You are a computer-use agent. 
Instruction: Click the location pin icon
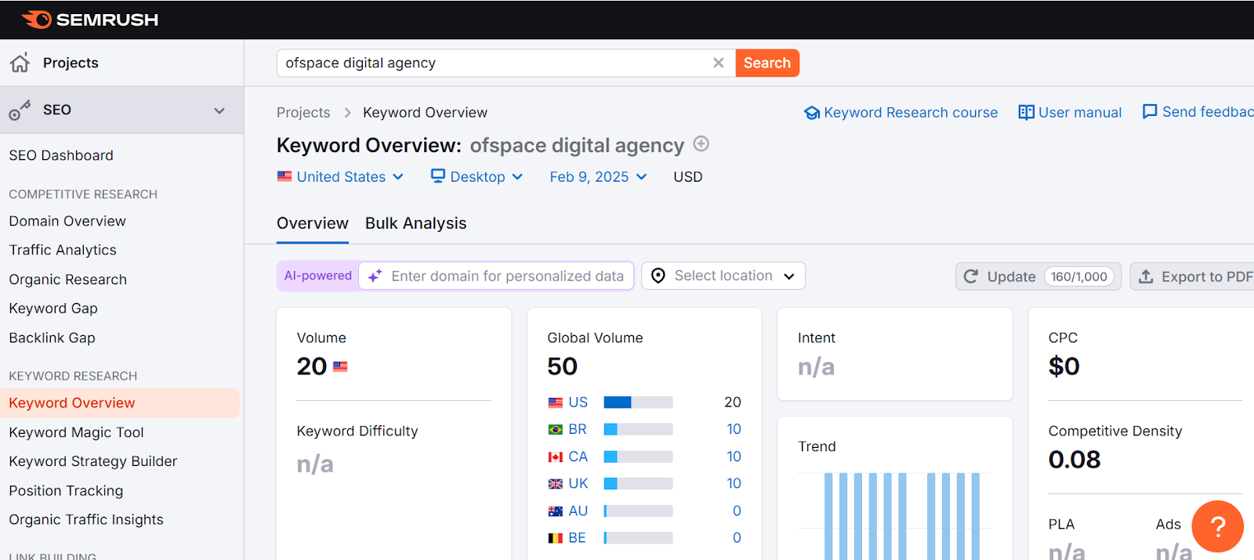[x=658, y=276]
